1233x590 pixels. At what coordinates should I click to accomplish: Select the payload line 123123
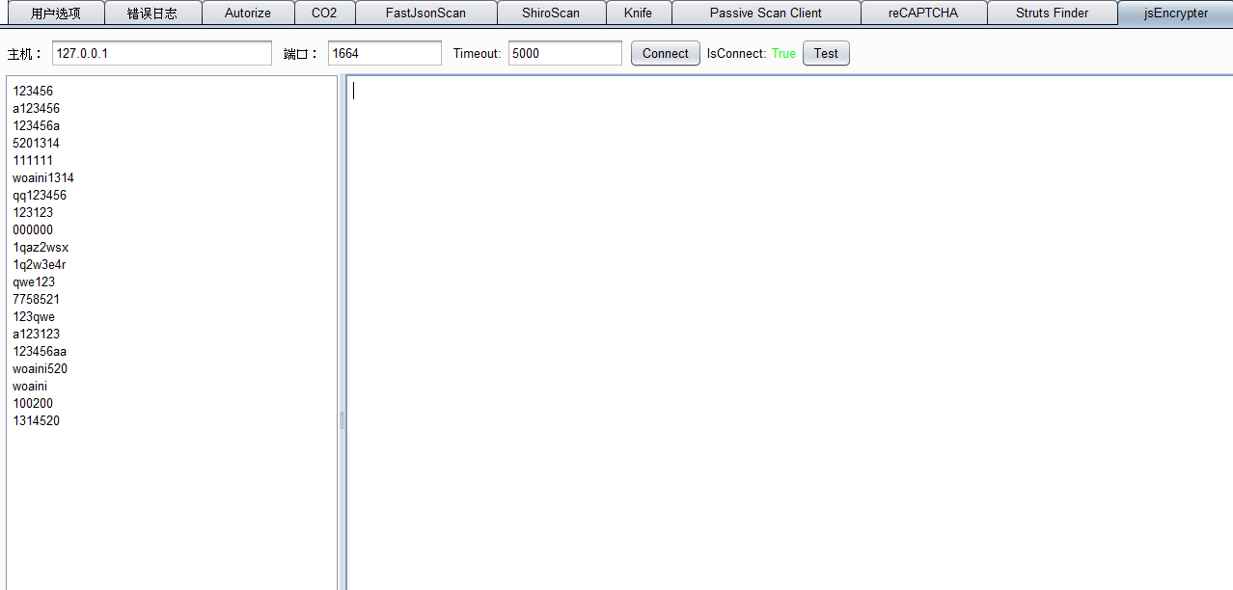[x=33, y=213]
